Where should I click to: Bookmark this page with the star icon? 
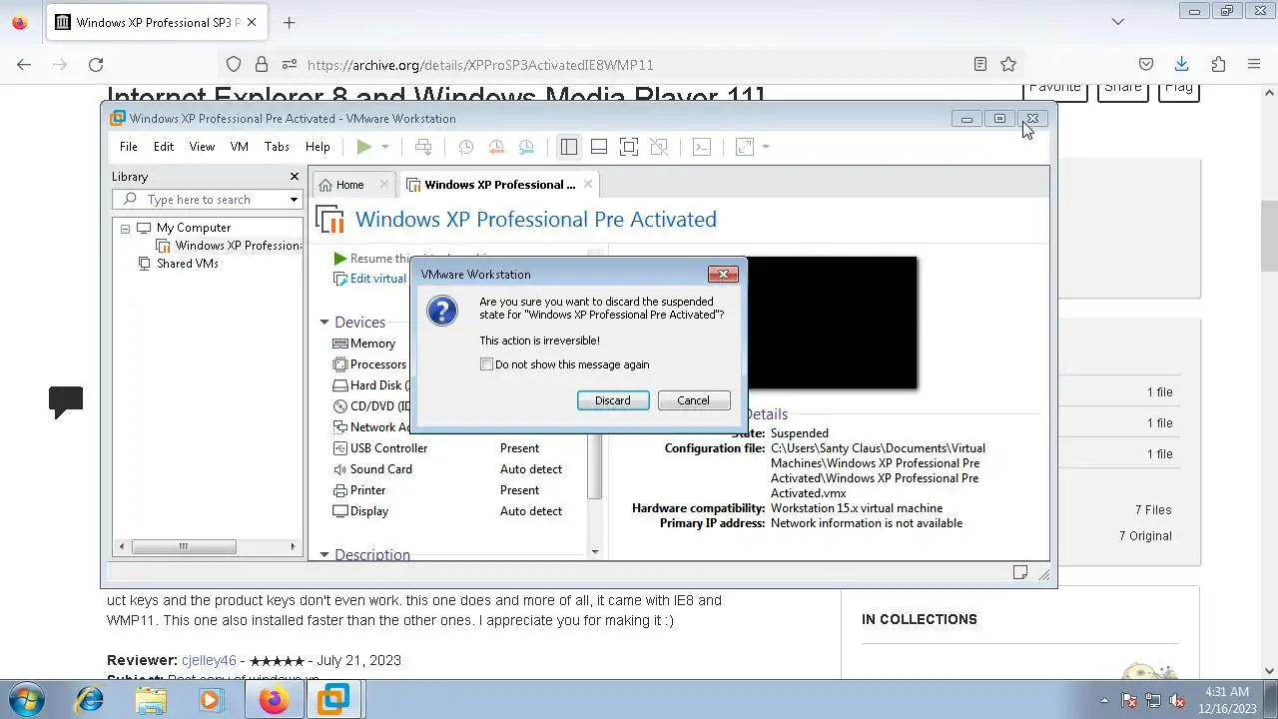point(1008,64)
